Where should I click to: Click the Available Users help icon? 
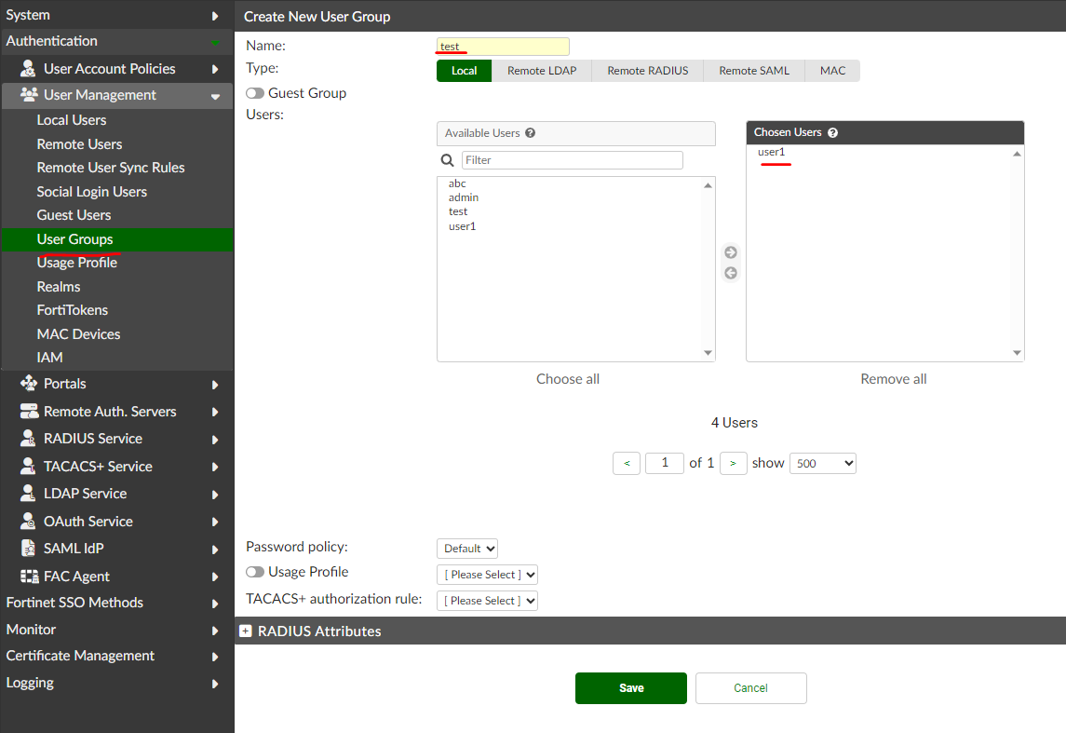[x=531, y=133]
